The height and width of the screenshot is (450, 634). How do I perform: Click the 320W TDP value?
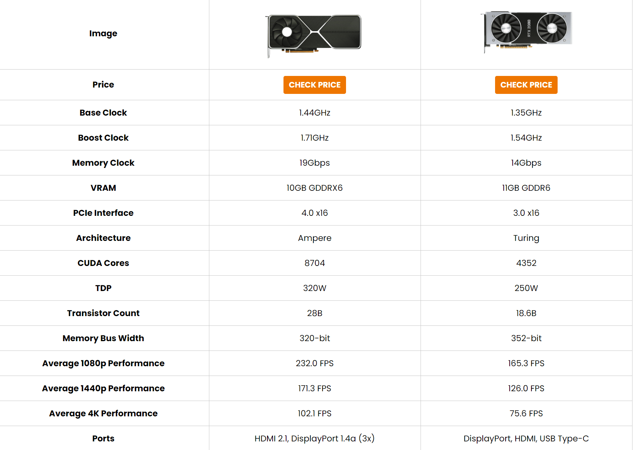click(x=315, y=288)
